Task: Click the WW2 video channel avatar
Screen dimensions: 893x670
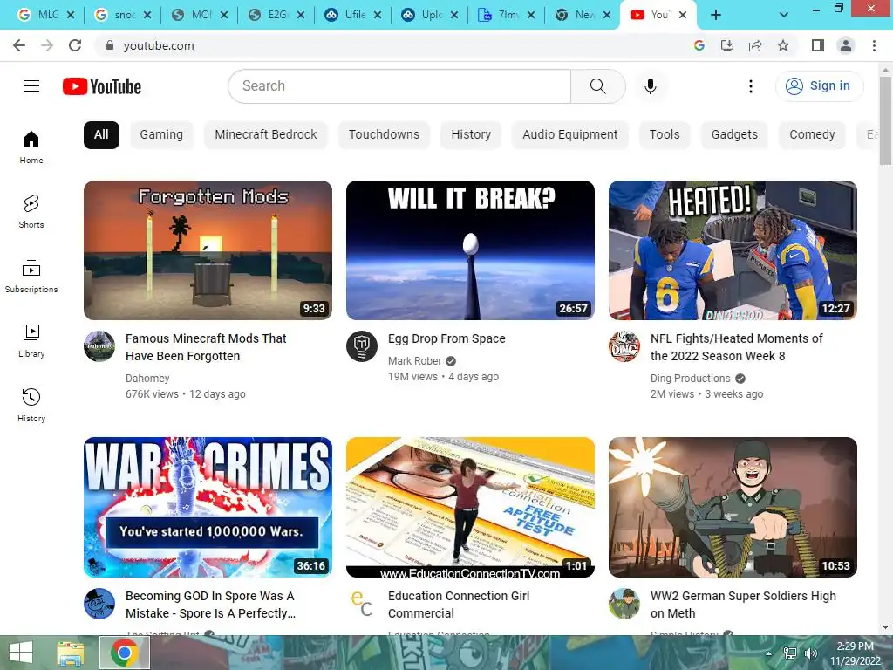Action: [624, 604]
